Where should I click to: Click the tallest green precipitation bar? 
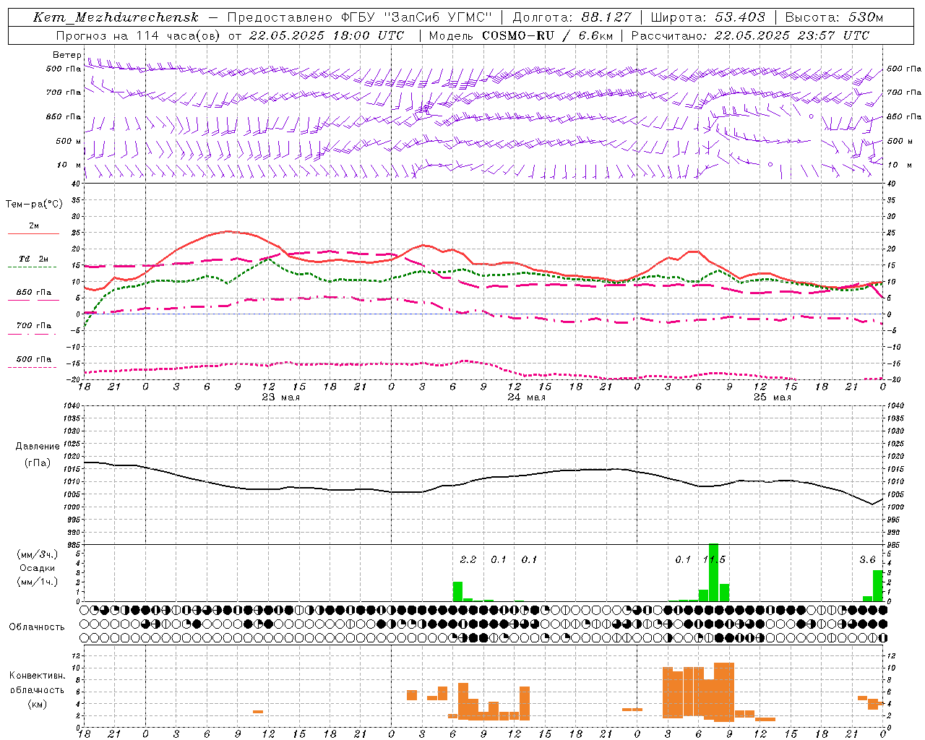(713, 572)
